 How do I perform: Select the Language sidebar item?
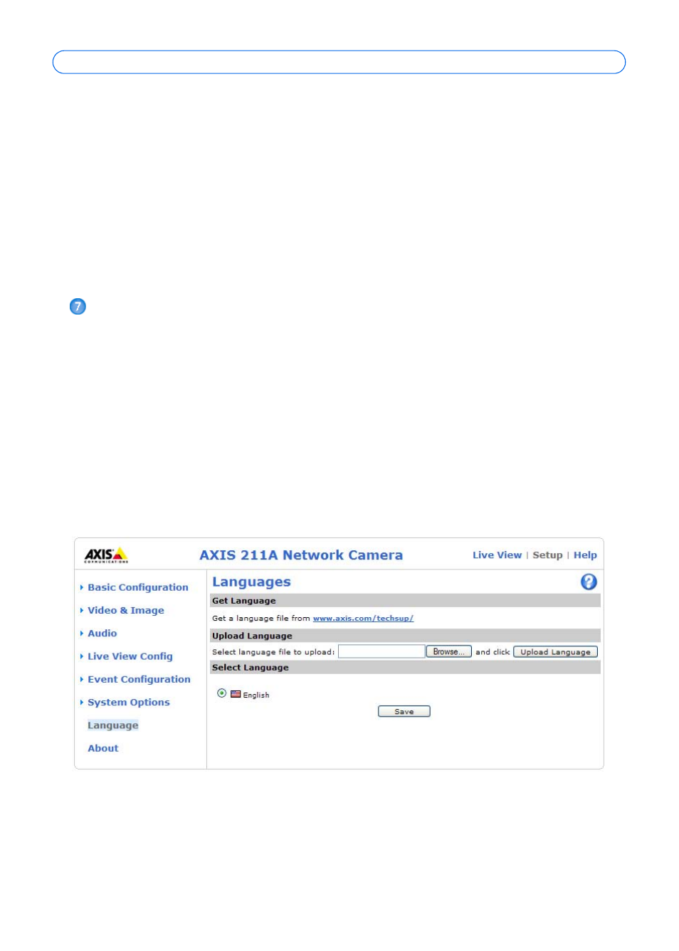113,725
